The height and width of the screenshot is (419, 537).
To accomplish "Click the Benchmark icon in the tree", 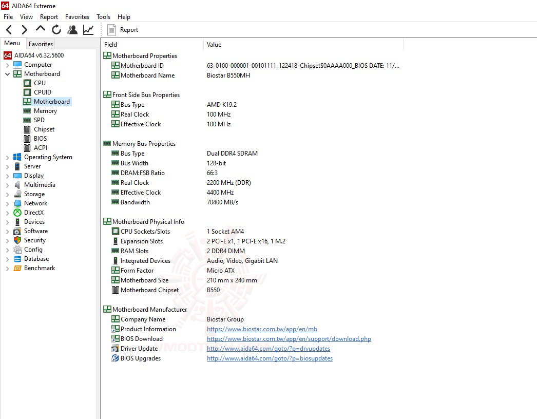I will pos(17,268).
